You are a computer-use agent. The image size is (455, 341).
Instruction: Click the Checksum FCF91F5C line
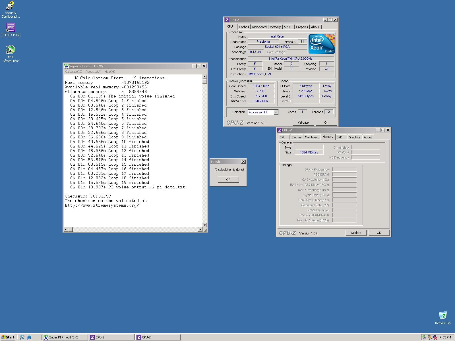pos(88,196)
